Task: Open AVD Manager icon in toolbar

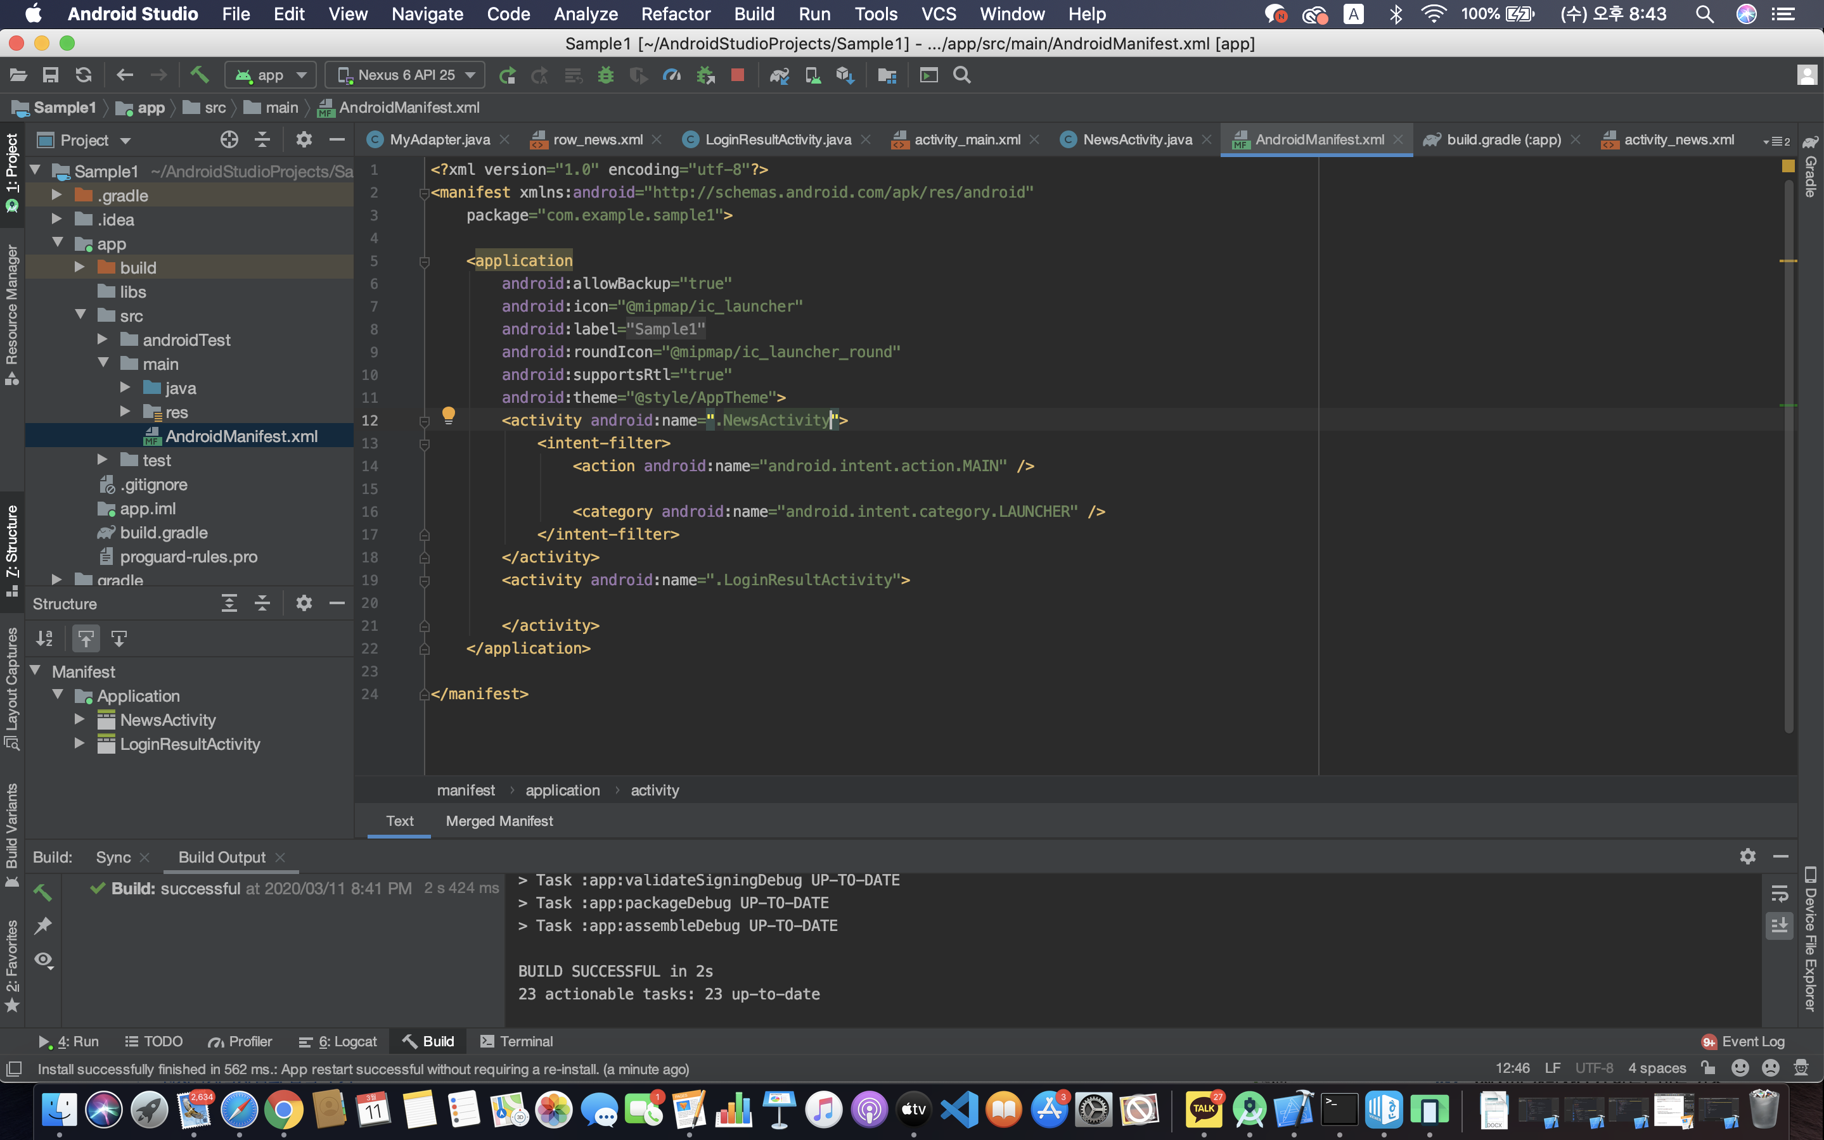Action: click(x=812, y=75)
